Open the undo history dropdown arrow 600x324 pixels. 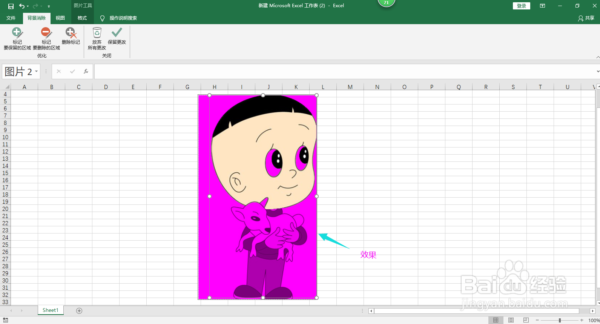tap(28, 6)
